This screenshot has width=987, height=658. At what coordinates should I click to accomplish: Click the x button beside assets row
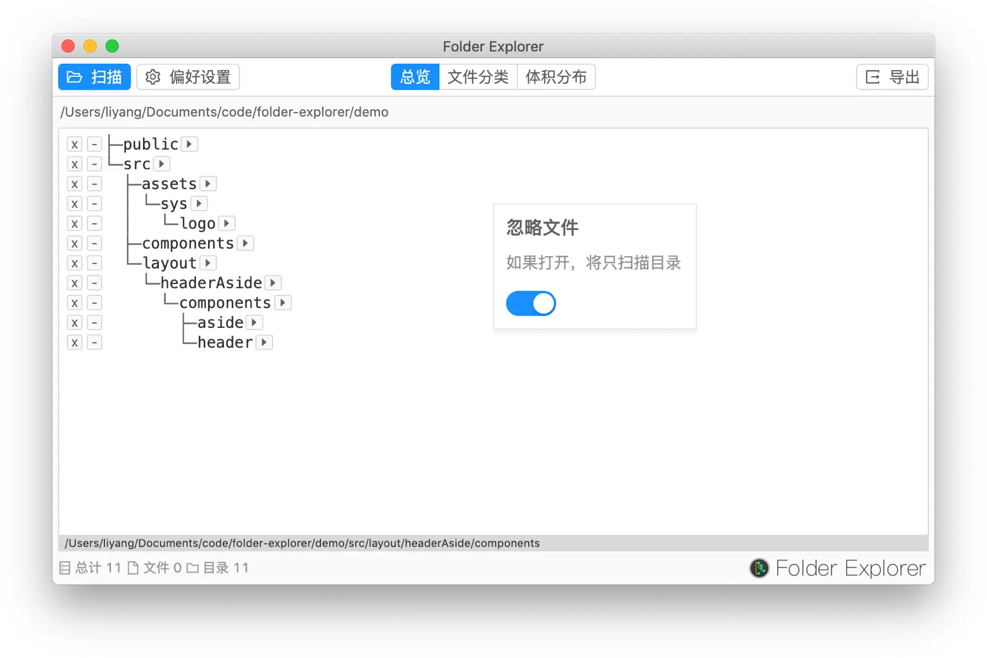tap(75, 184)
